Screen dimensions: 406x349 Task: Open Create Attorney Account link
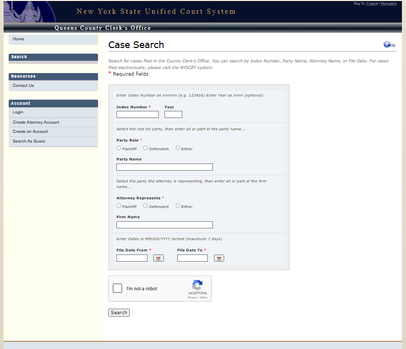point(36,122)
